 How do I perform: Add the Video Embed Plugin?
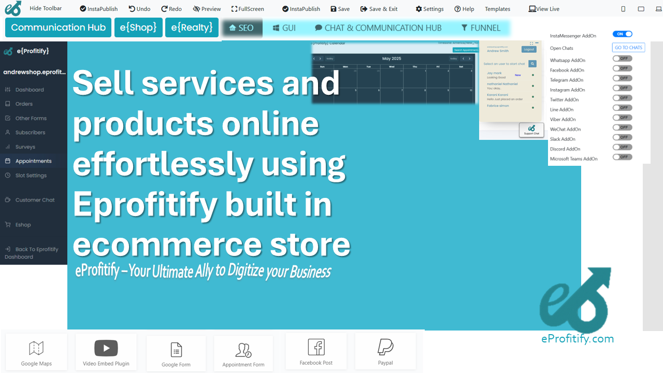[x=106, y=352]
